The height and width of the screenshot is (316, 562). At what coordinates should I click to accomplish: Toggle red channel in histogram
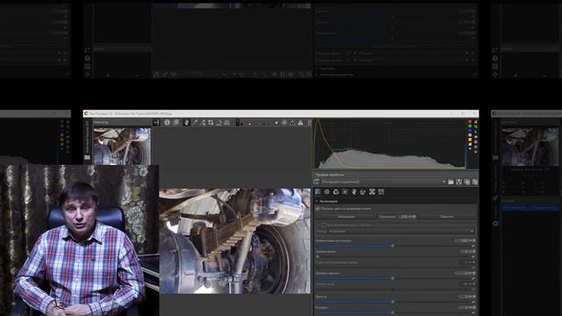click(x=470, y=122)
